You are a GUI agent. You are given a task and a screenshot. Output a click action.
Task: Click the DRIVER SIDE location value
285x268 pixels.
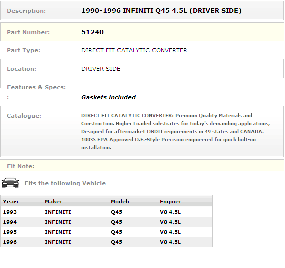[101, 69]
